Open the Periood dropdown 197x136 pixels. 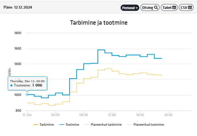(130, 8)
